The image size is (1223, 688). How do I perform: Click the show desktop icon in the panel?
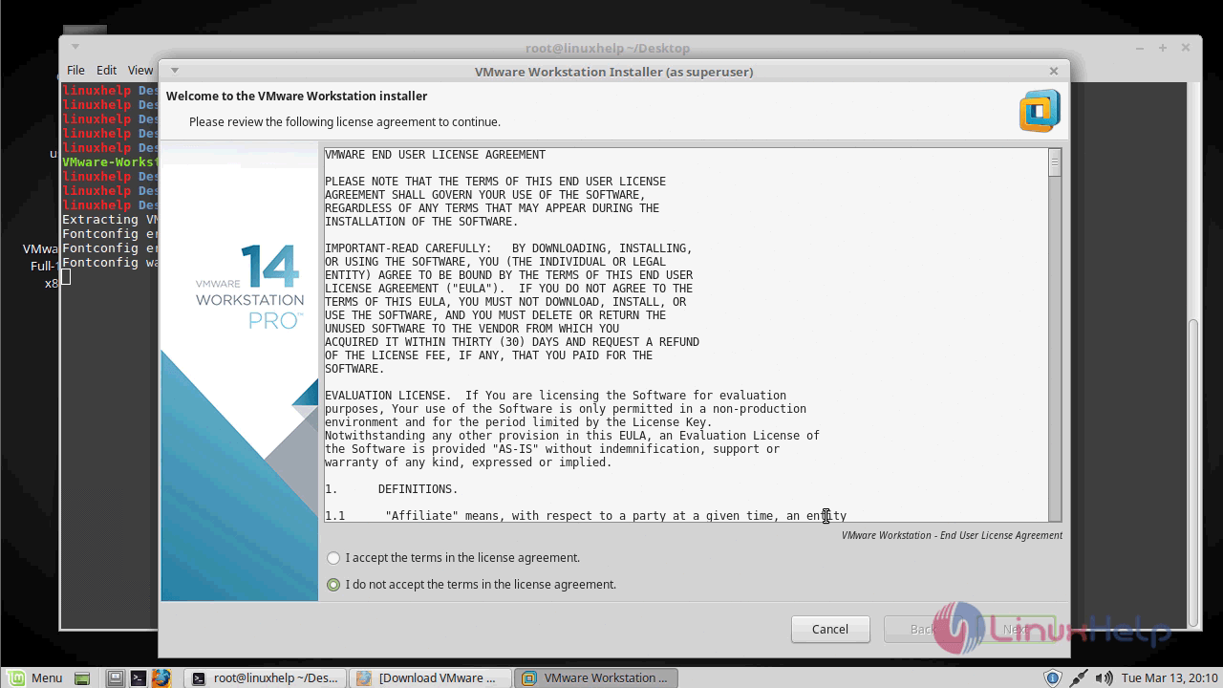[83, 678]
